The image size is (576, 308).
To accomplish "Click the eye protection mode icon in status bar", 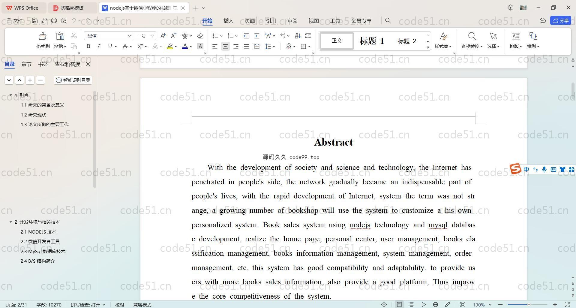I will pyautogui.click(x=384, y=304).
